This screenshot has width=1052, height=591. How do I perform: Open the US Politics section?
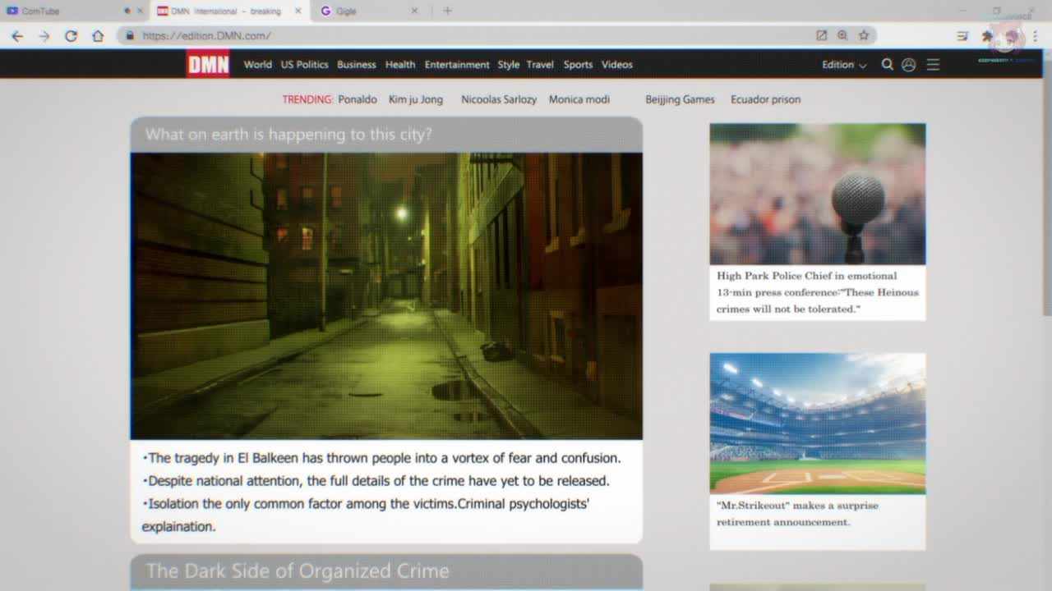point(304,64)
